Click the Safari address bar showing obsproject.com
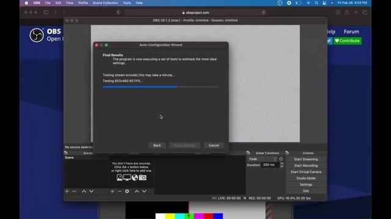Image resolution: width=391 pixels, height=219 pixels. pos(195,13)
